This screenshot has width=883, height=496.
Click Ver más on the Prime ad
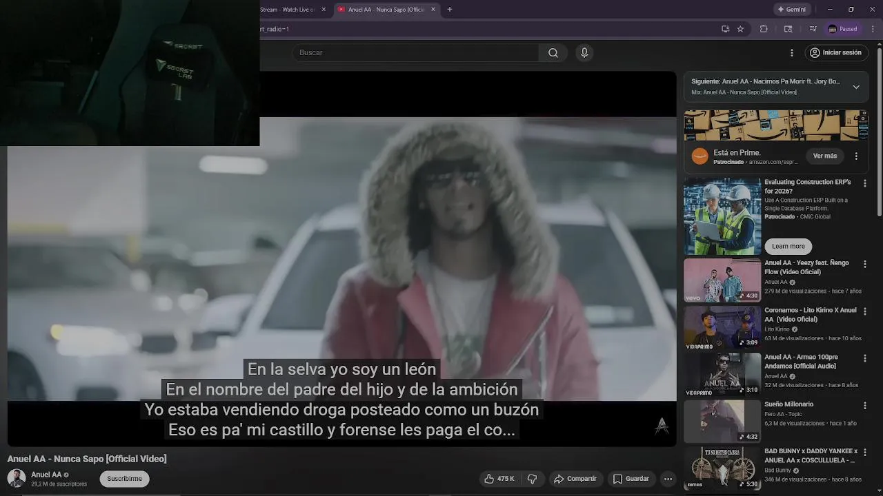click(824, 156)
